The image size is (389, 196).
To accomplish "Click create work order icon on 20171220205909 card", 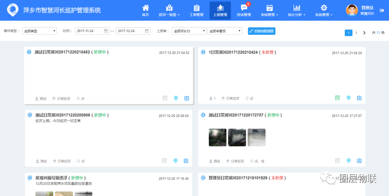I will (x=165, y=161).
